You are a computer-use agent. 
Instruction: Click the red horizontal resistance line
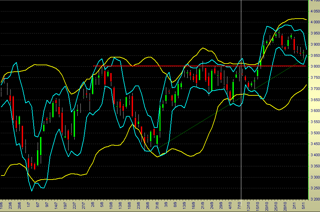tap(170, 66)
